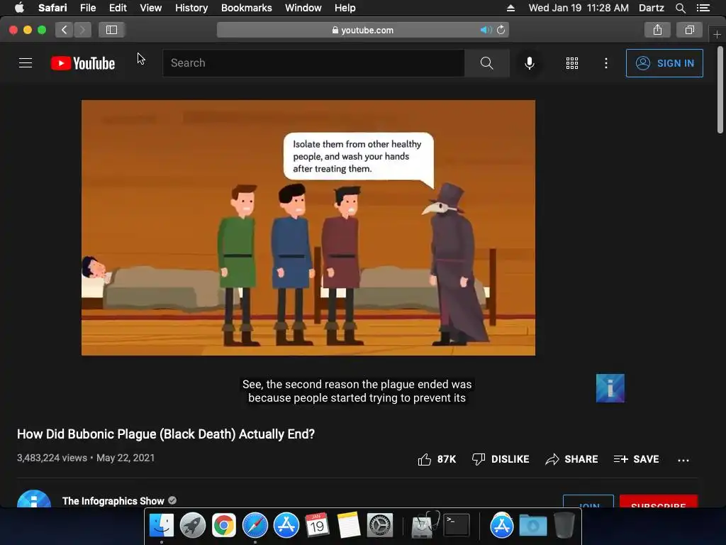This screenshot has height=545, width=726.
Task: Go back with Safari's back arrow
Action: click(x=65, y=30)
